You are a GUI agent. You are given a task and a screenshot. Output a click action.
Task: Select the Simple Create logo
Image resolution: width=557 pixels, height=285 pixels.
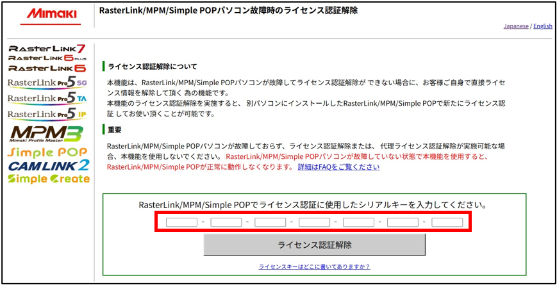(x=49, y=179)
